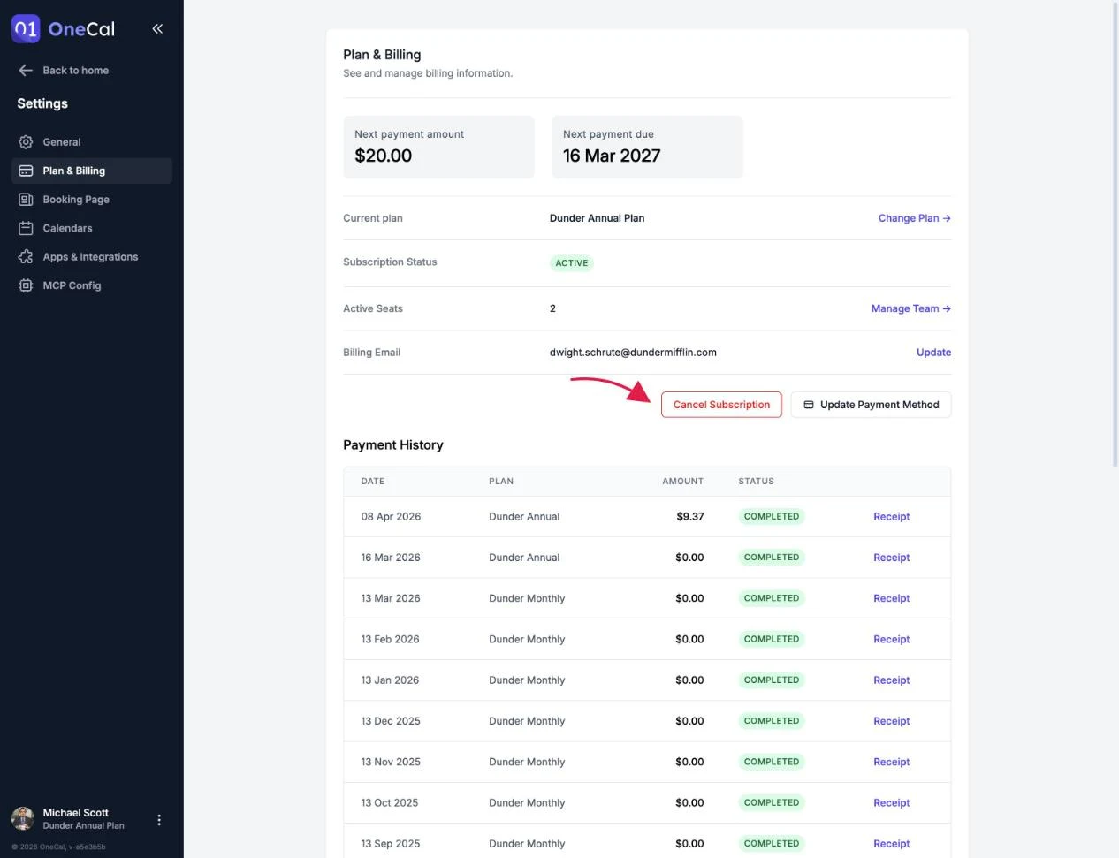Screen dimensions: 1119x858
Task: Click the Calendars icon
Action: [x=26, y=228]
